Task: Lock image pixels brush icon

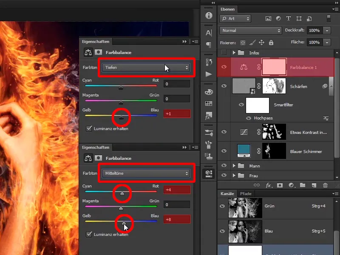Action: pos(252,42)
